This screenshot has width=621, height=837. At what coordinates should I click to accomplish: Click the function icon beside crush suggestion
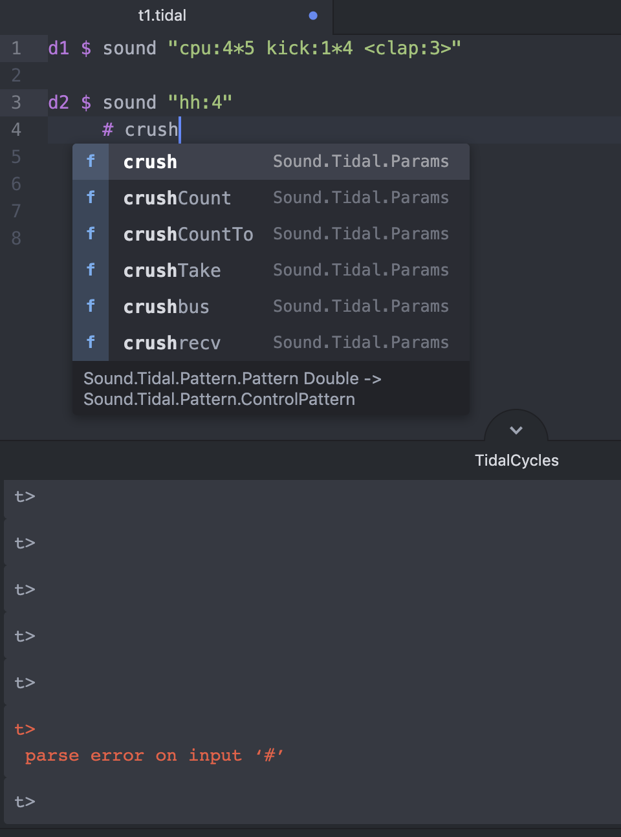(91, 162)
